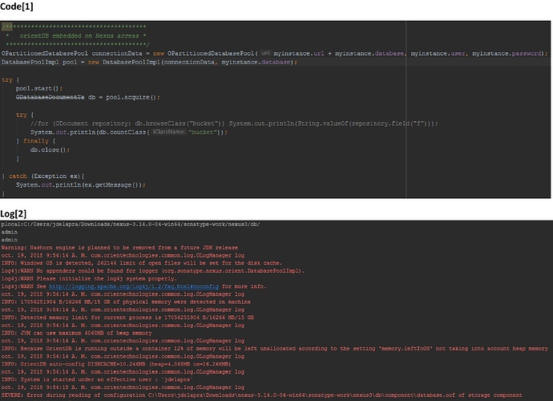
Task: Click the line 'pool.start();'
Action: coord(38,88)
